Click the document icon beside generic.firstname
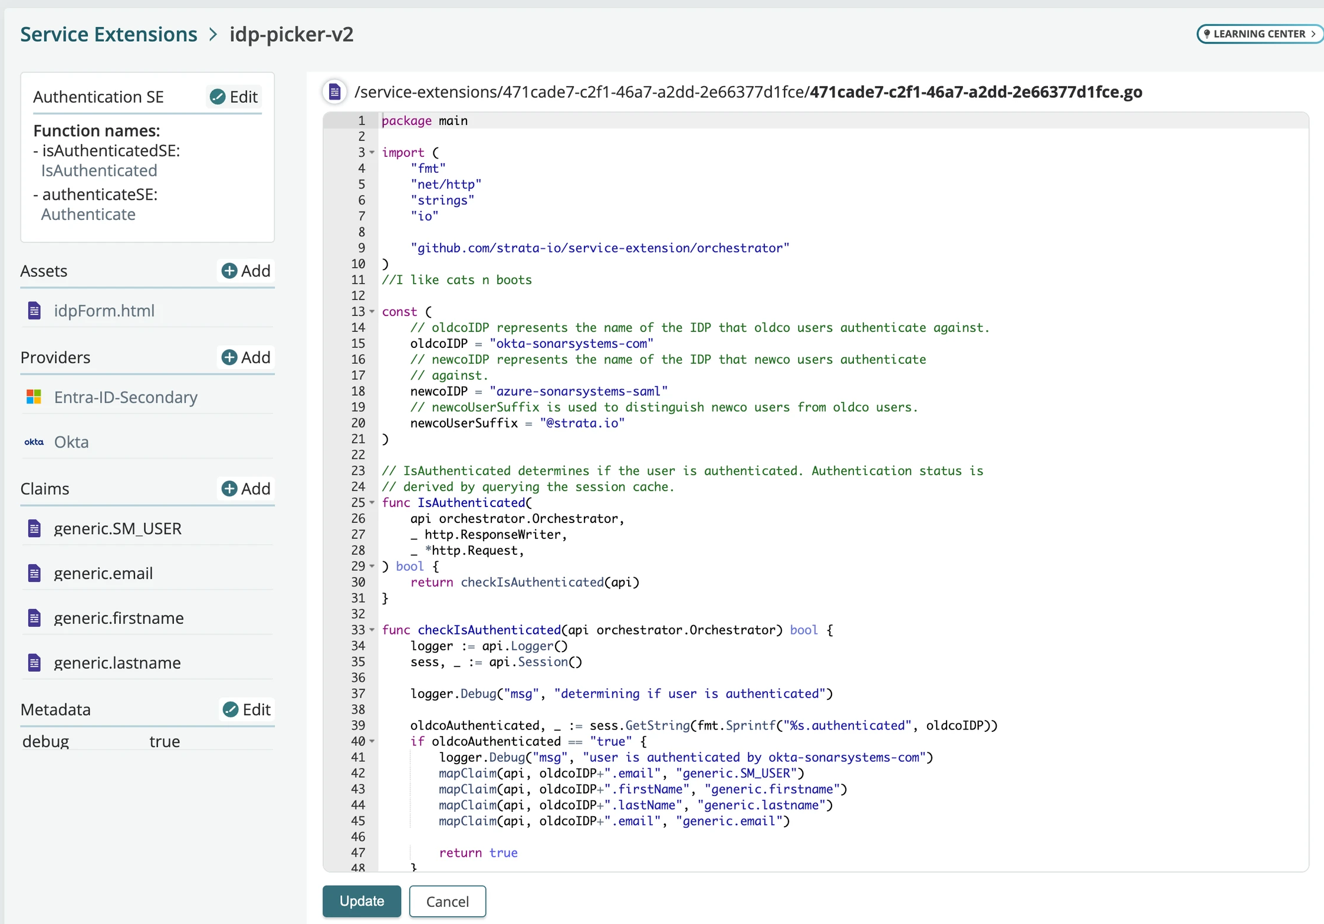The height and width of the screenshot is (924, 1324). coord(34,618)
